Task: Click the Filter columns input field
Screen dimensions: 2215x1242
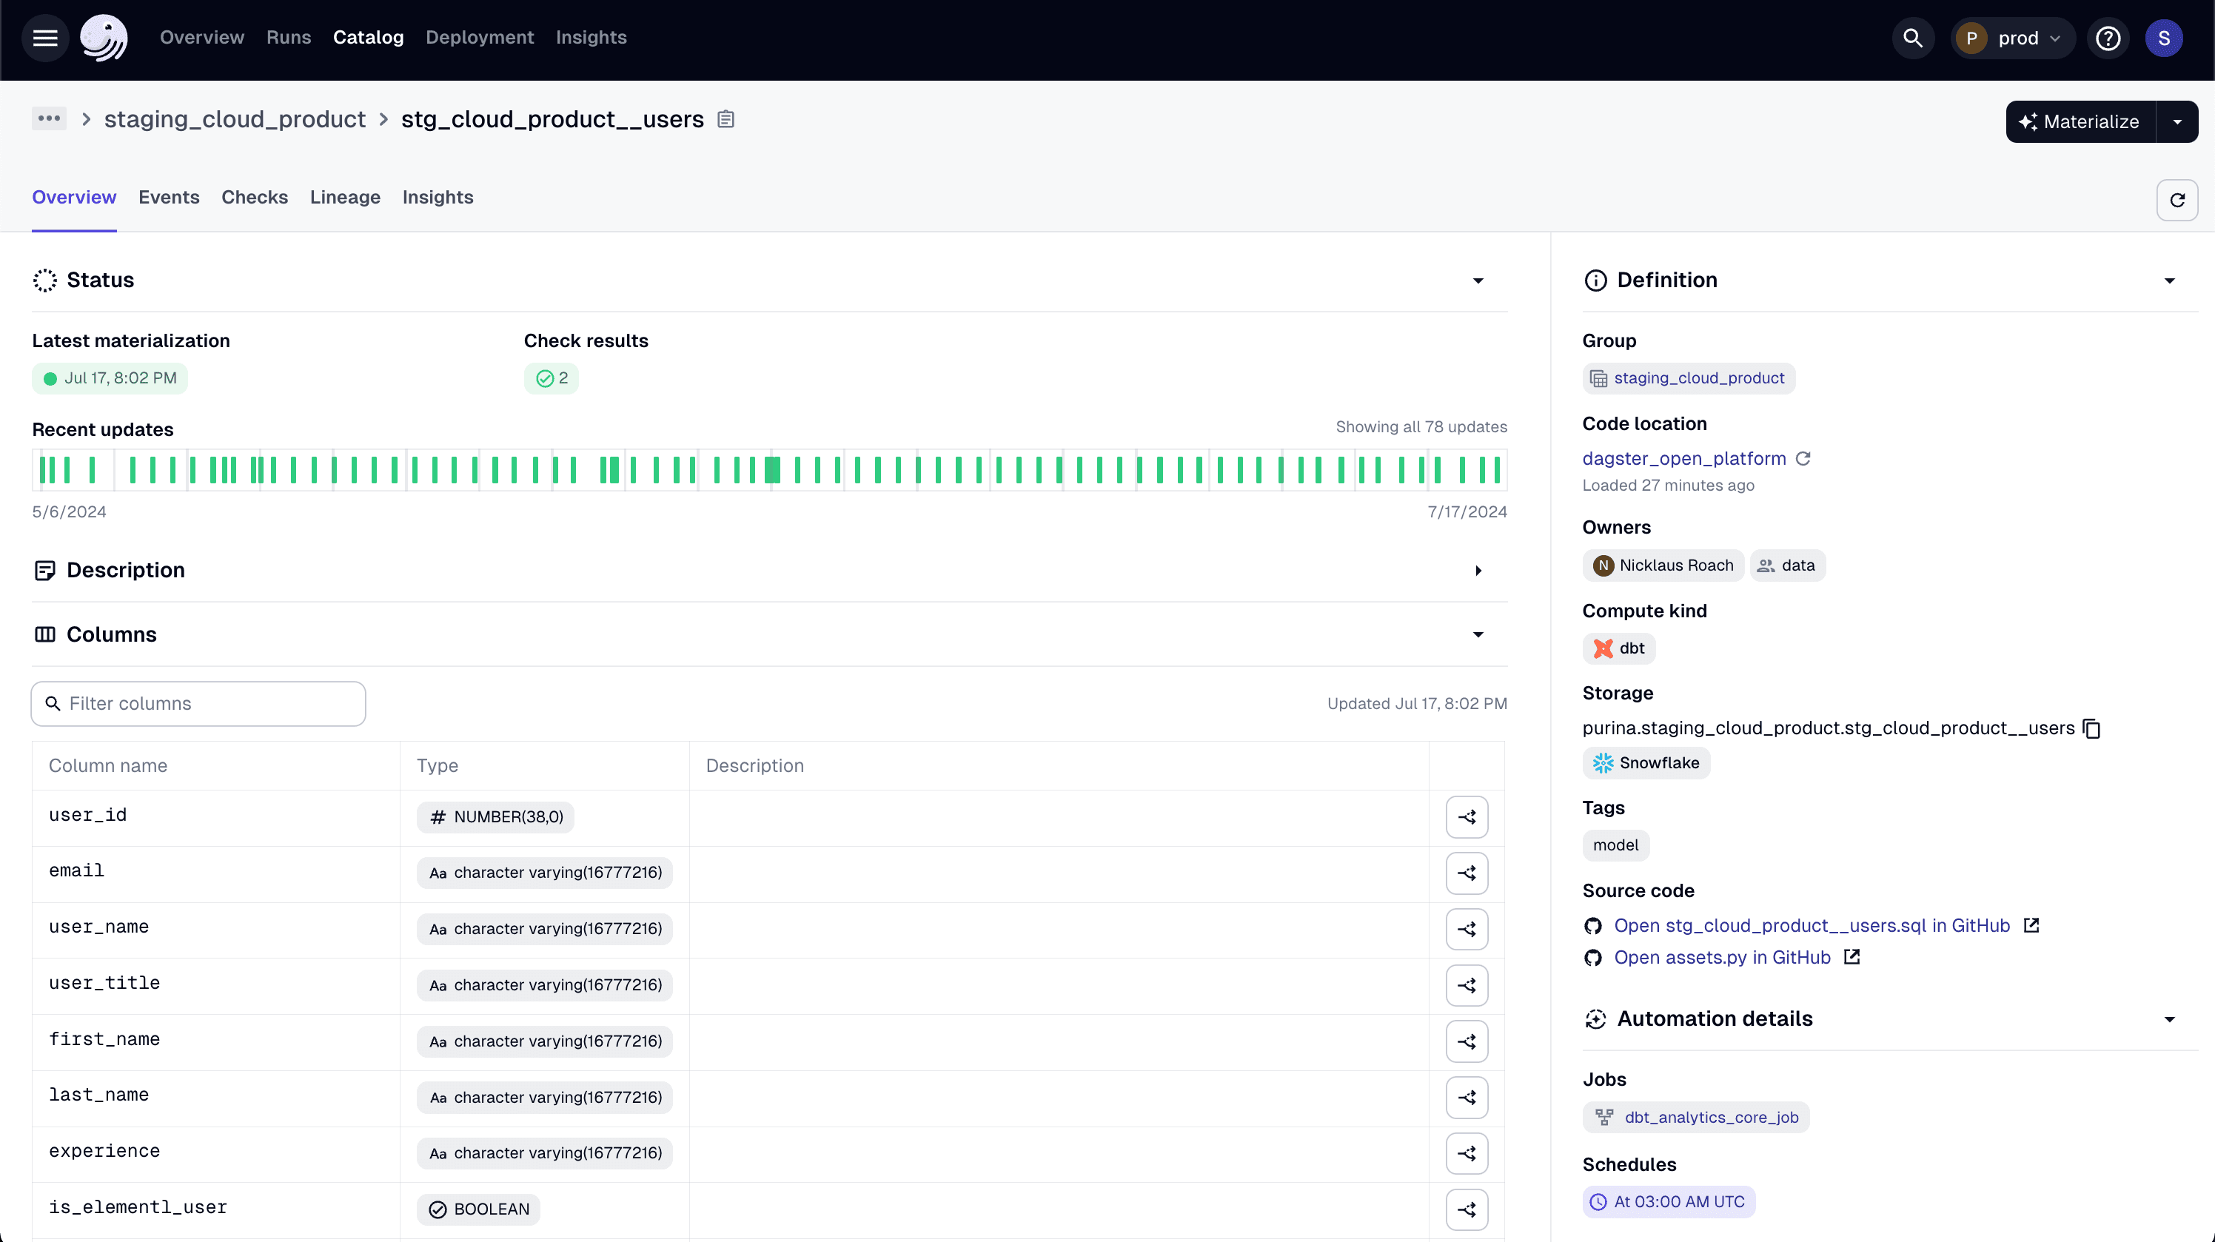Action: (197, 703)
